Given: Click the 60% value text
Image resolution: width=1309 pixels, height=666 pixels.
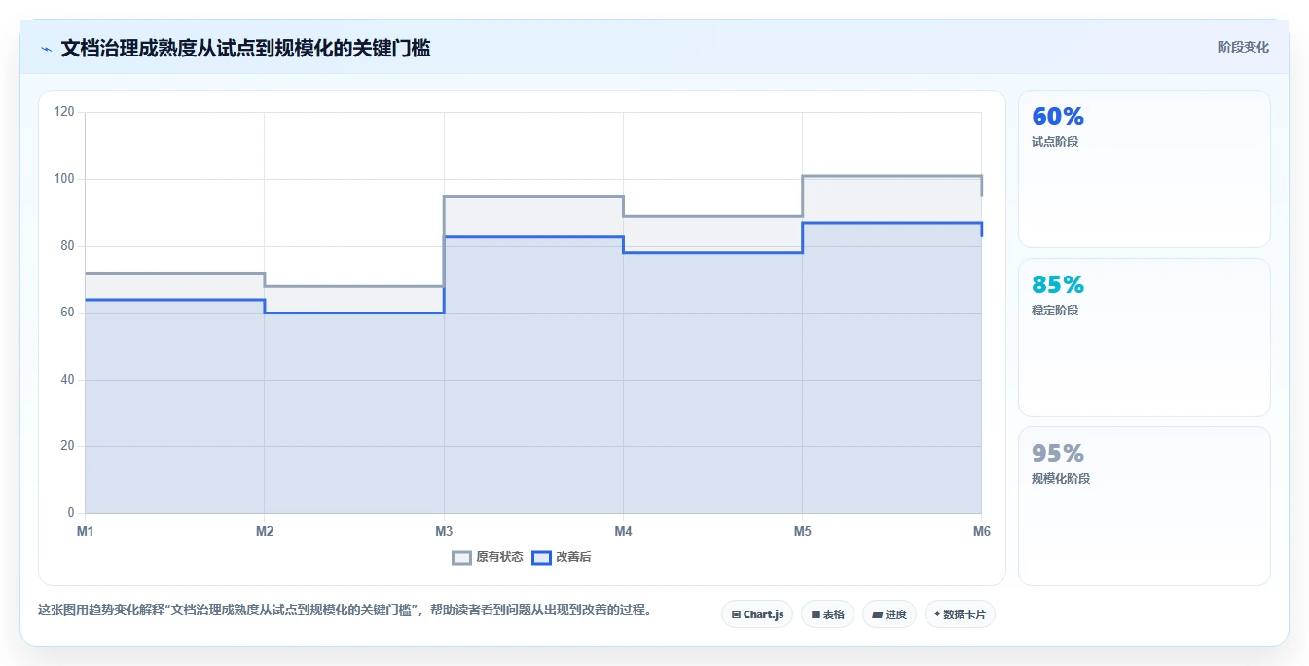Looking at the screenshot, I should [x=1058, y=117].
